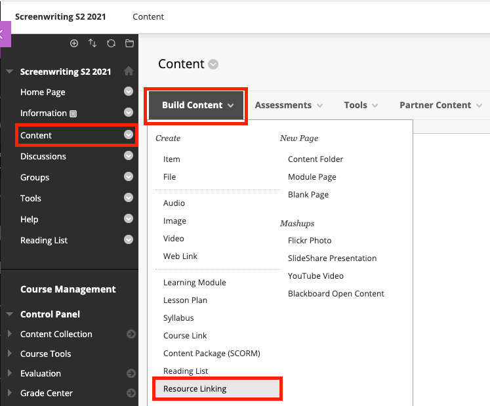Open the options chevron beside Content heading
The image size is (490, 406).
(x=213, y=64)
